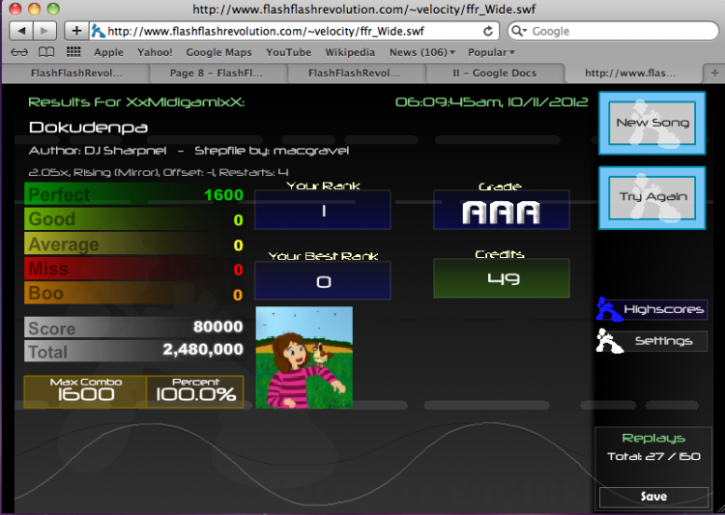Screen dimensions: 725x515
Task: Click the browser forward arrow button
Action: [44, 31]
